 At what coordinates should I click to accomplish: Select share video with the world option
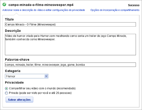point(6,89)
